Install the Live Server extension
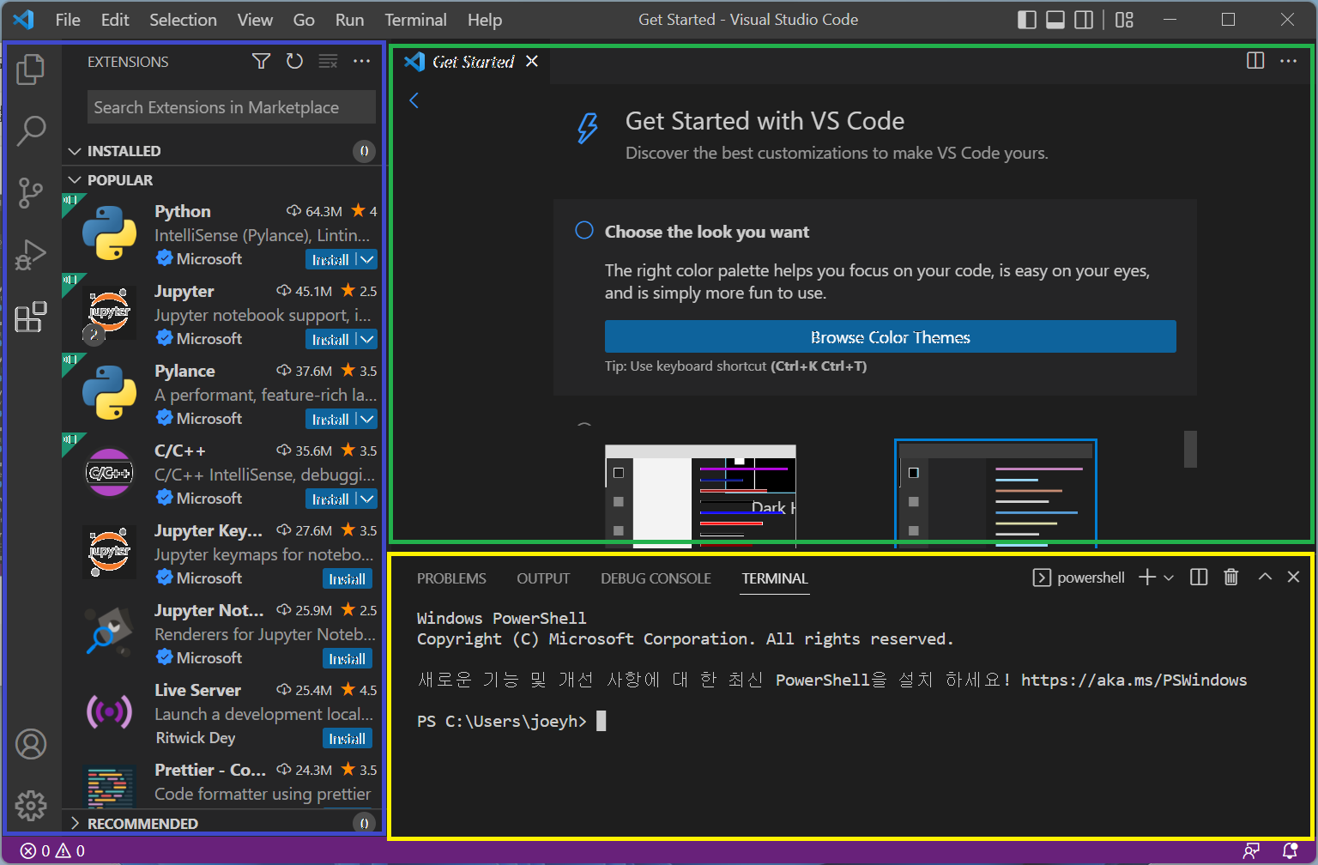This screenshot has width=1318, height=865. [x=348, y=738]
